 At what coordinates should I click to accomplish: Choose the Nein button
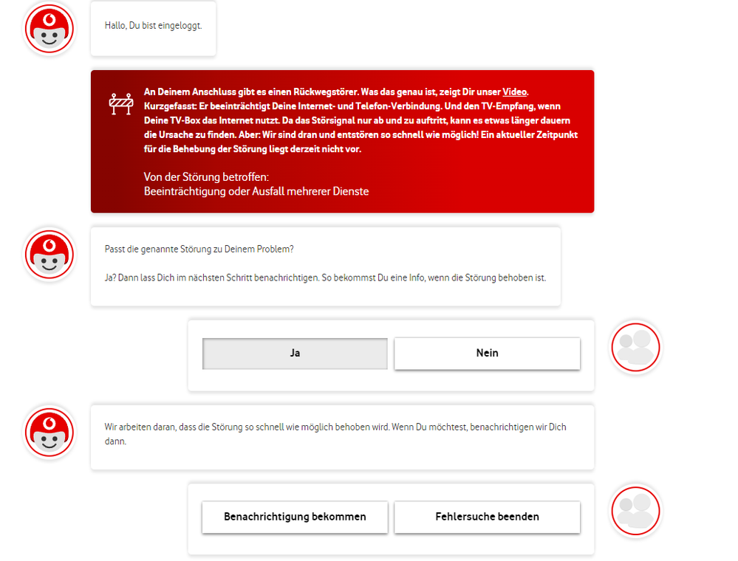point(487,353)
